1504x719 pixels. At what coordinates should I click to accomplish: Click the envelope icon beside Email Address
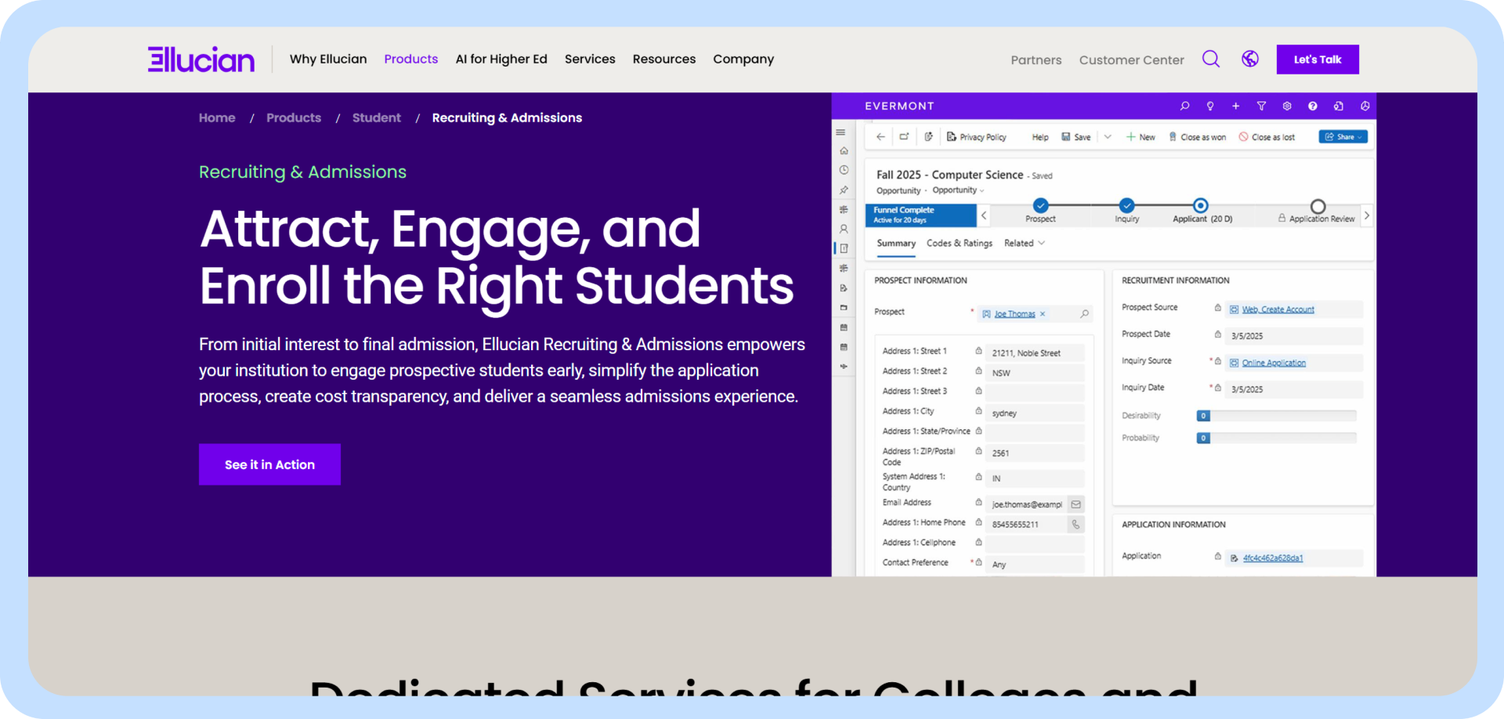click(x=1076, y=504)
